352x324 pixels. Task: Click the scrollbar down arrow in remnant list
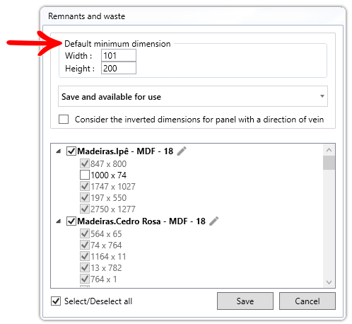point(329,282)
